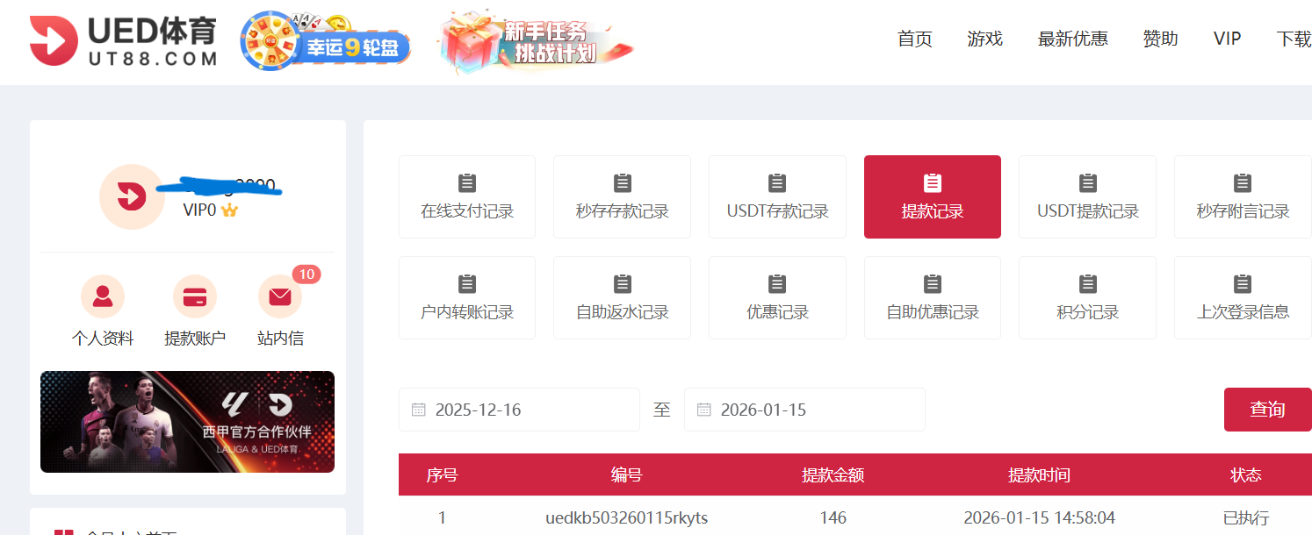This screenshot has width=1312, height=535.
Task: Click the UED体育 site logo
Action: (123, 41)
